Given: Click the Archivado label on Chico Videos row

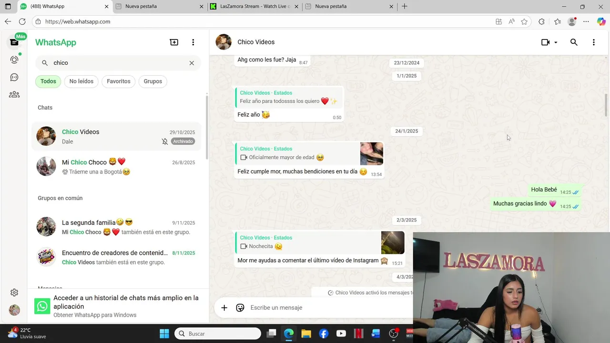Looking at the screenshot, I should (183, 141).
